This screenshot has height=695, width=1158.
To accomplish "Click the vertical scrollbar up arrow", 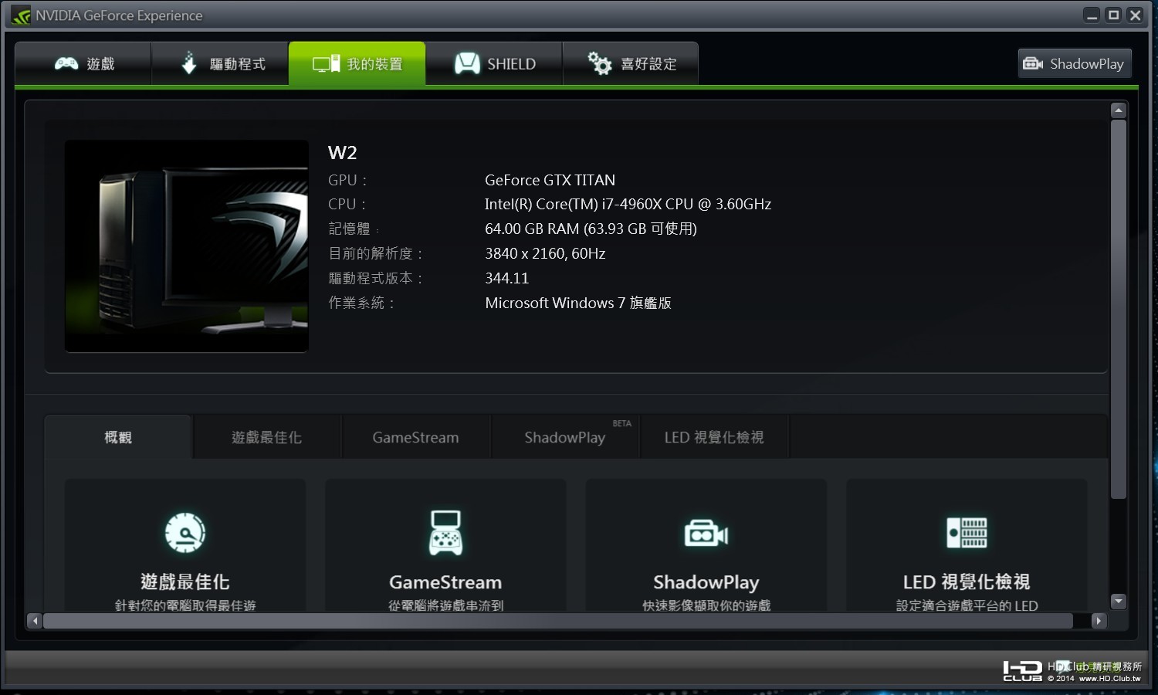I will click(1118, 110).
